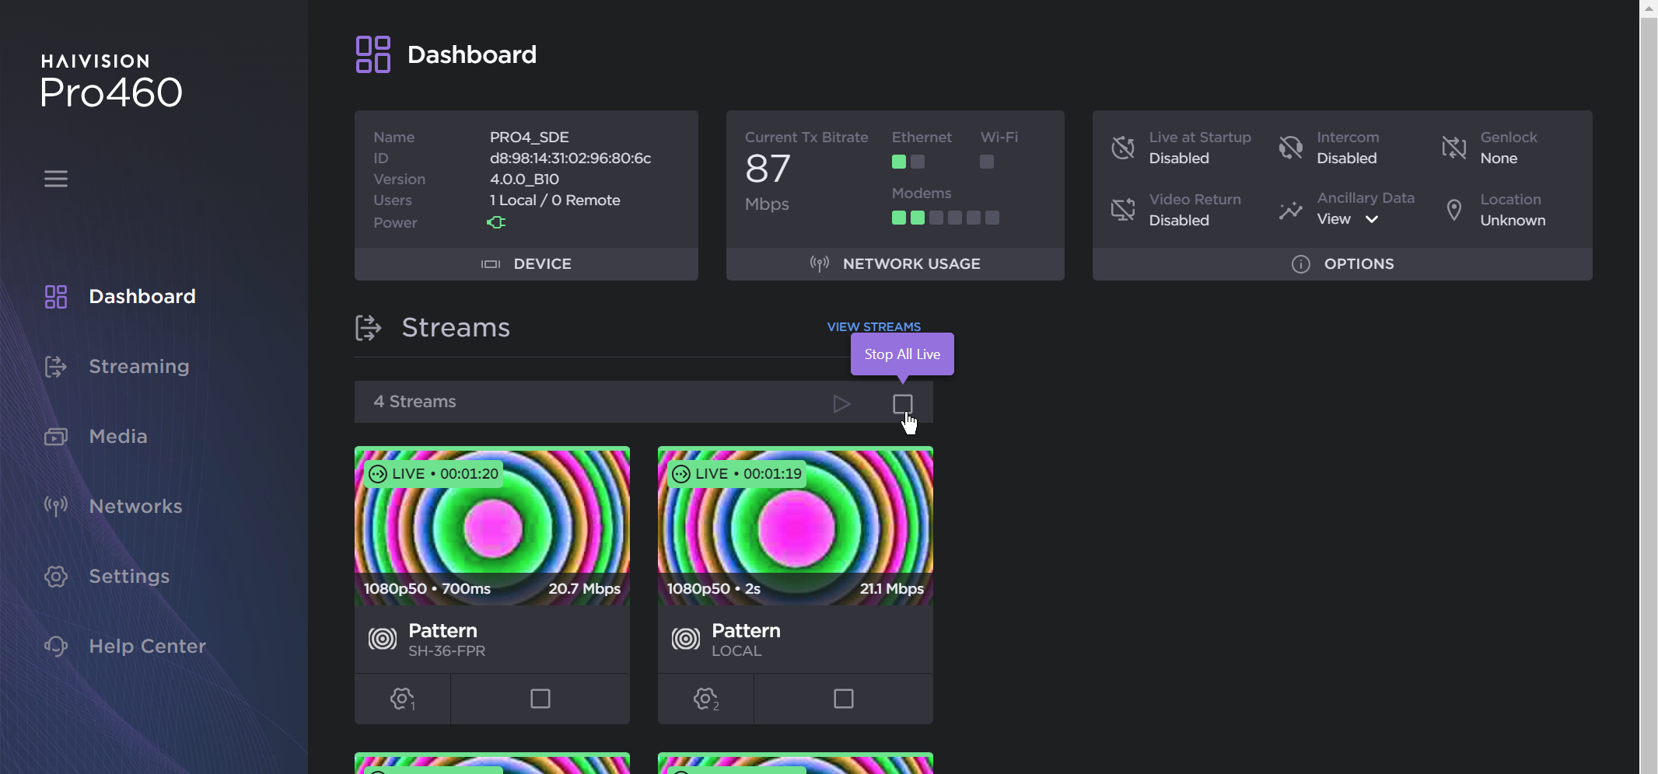Open Location Unknown setting
1658x774 pixels.
point(1453,210)
